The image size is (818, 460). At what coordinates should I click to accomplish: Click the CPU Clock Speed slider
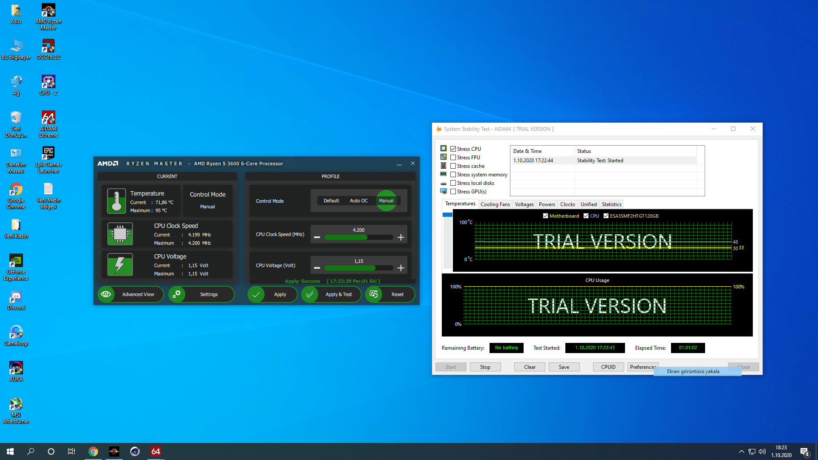pyautogui.click(x=358, y=237)
